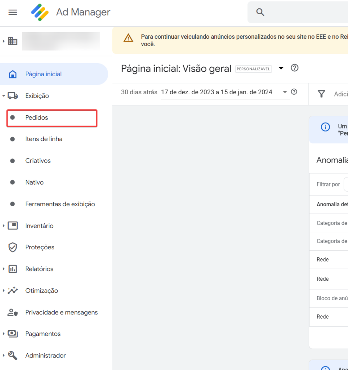Image resolution: width=348 pixels, height=370 pixels.
Task: Open the date range dropdown arrow
Action: (x=285, y=92)
